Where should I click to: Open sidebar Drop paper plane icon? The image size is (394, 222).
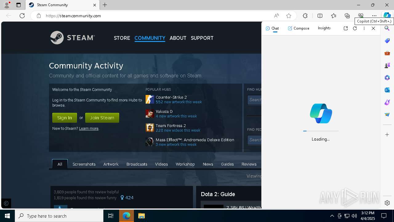coord(387,115)
